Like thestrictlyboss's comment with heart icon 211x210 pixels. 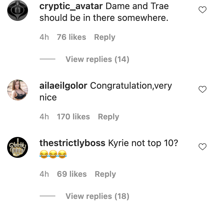pos(202,147)
